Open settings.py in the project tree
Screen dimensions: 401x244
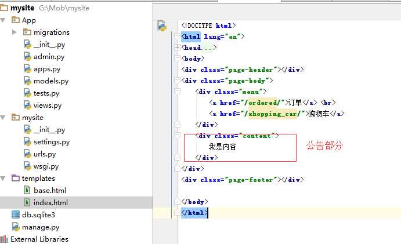click(x=52, y=142)
